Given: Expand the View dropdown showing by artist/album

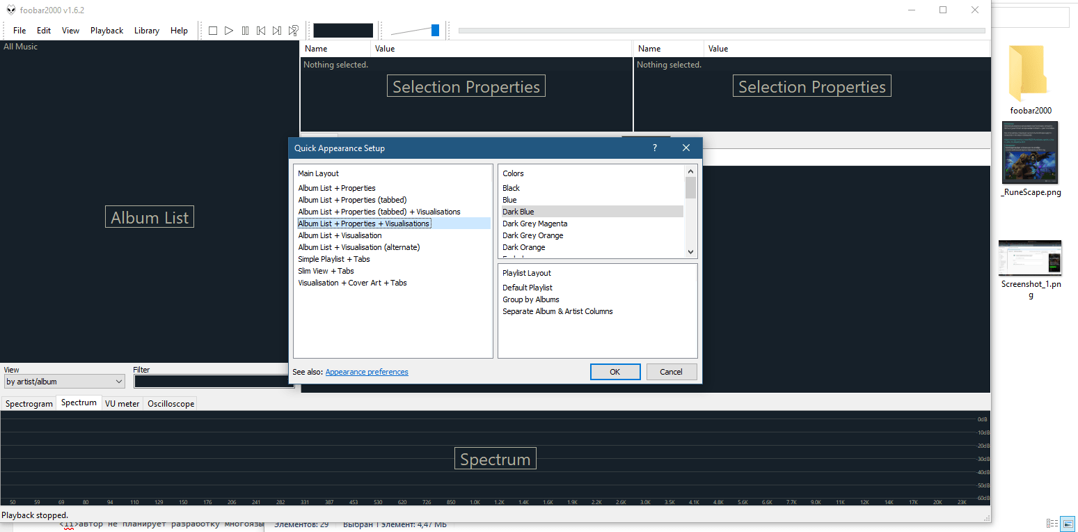Looking at the screenshot, I should (64, 382).
